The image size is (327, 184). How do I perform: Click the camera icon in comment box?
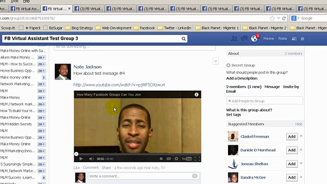pyautogui.click(x=195, y=176)
